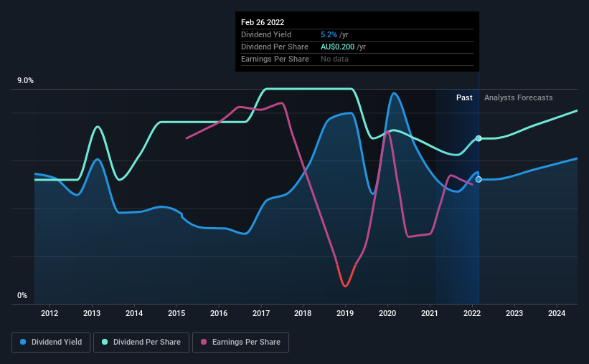This screenshot has width=589, height=364.
Task: Click the 2018 x-axis label
Action: pos(303,313)
